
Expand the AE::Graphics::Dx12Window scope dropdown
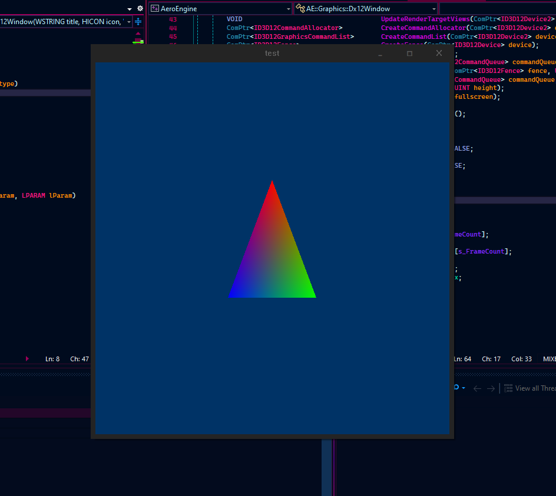[x=433, y=9]
